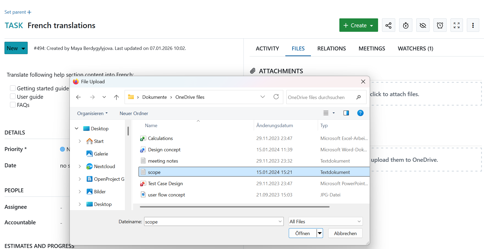Unwatch the work package via eye icon
Image resolution: width=484 pixels, height=249 pixels.
[423, 25]
